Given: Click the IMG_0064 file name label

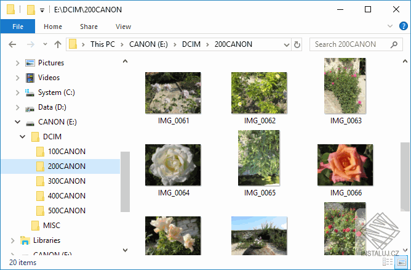Looking at the screenshot, I should click(x=174, y=193).
